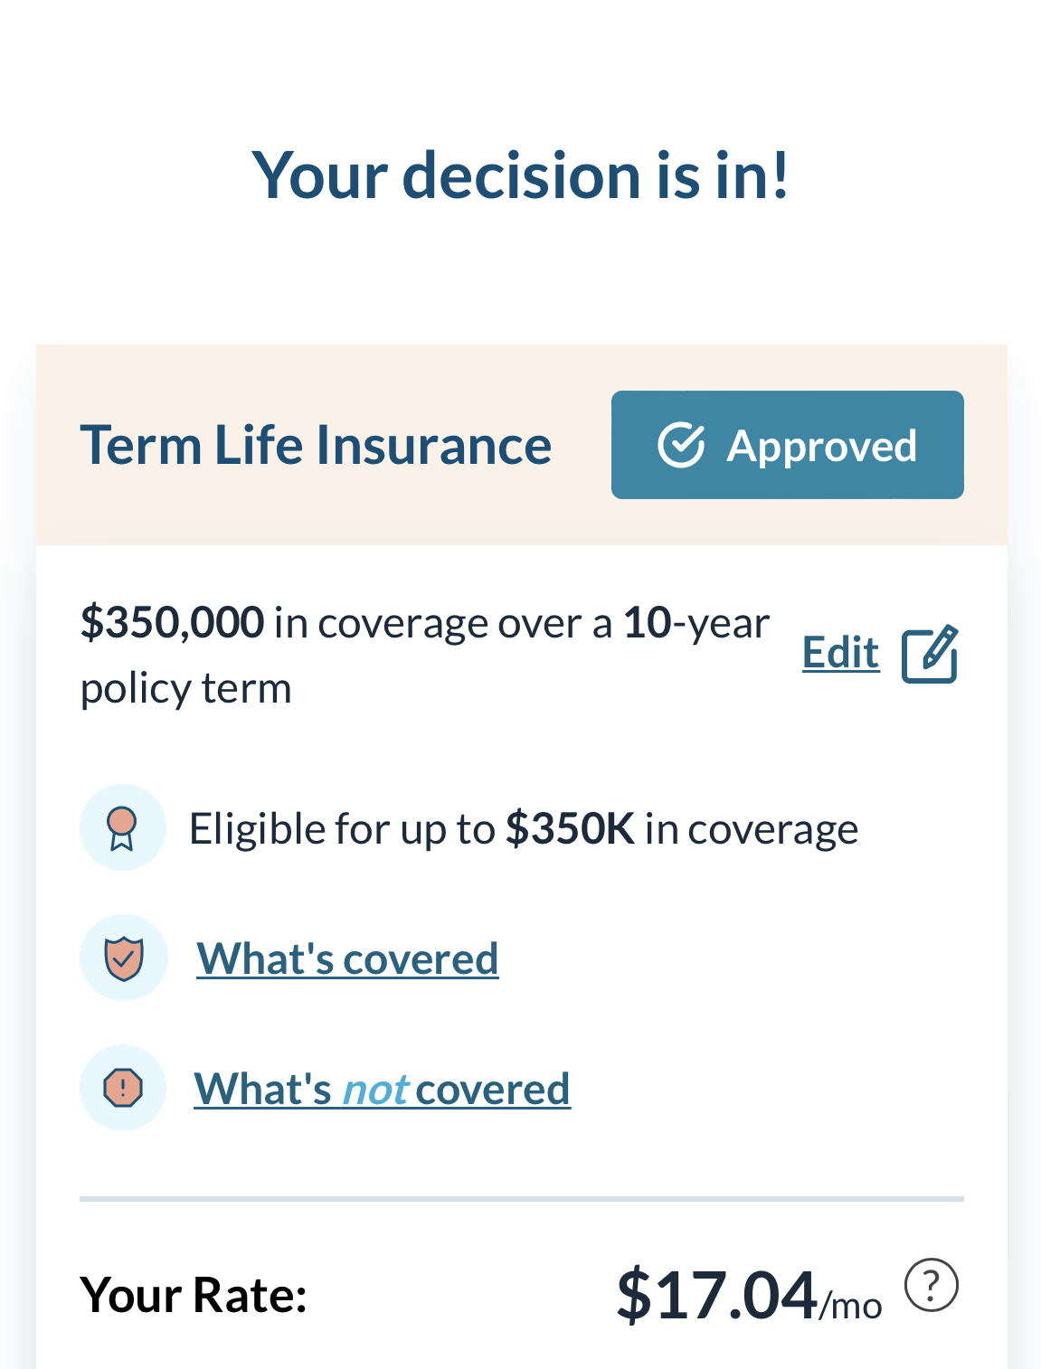This screenshot has height=1369, width=1041.
Task: Click the blue circle behind the ribbon icon
Action: tap(123, 826)
